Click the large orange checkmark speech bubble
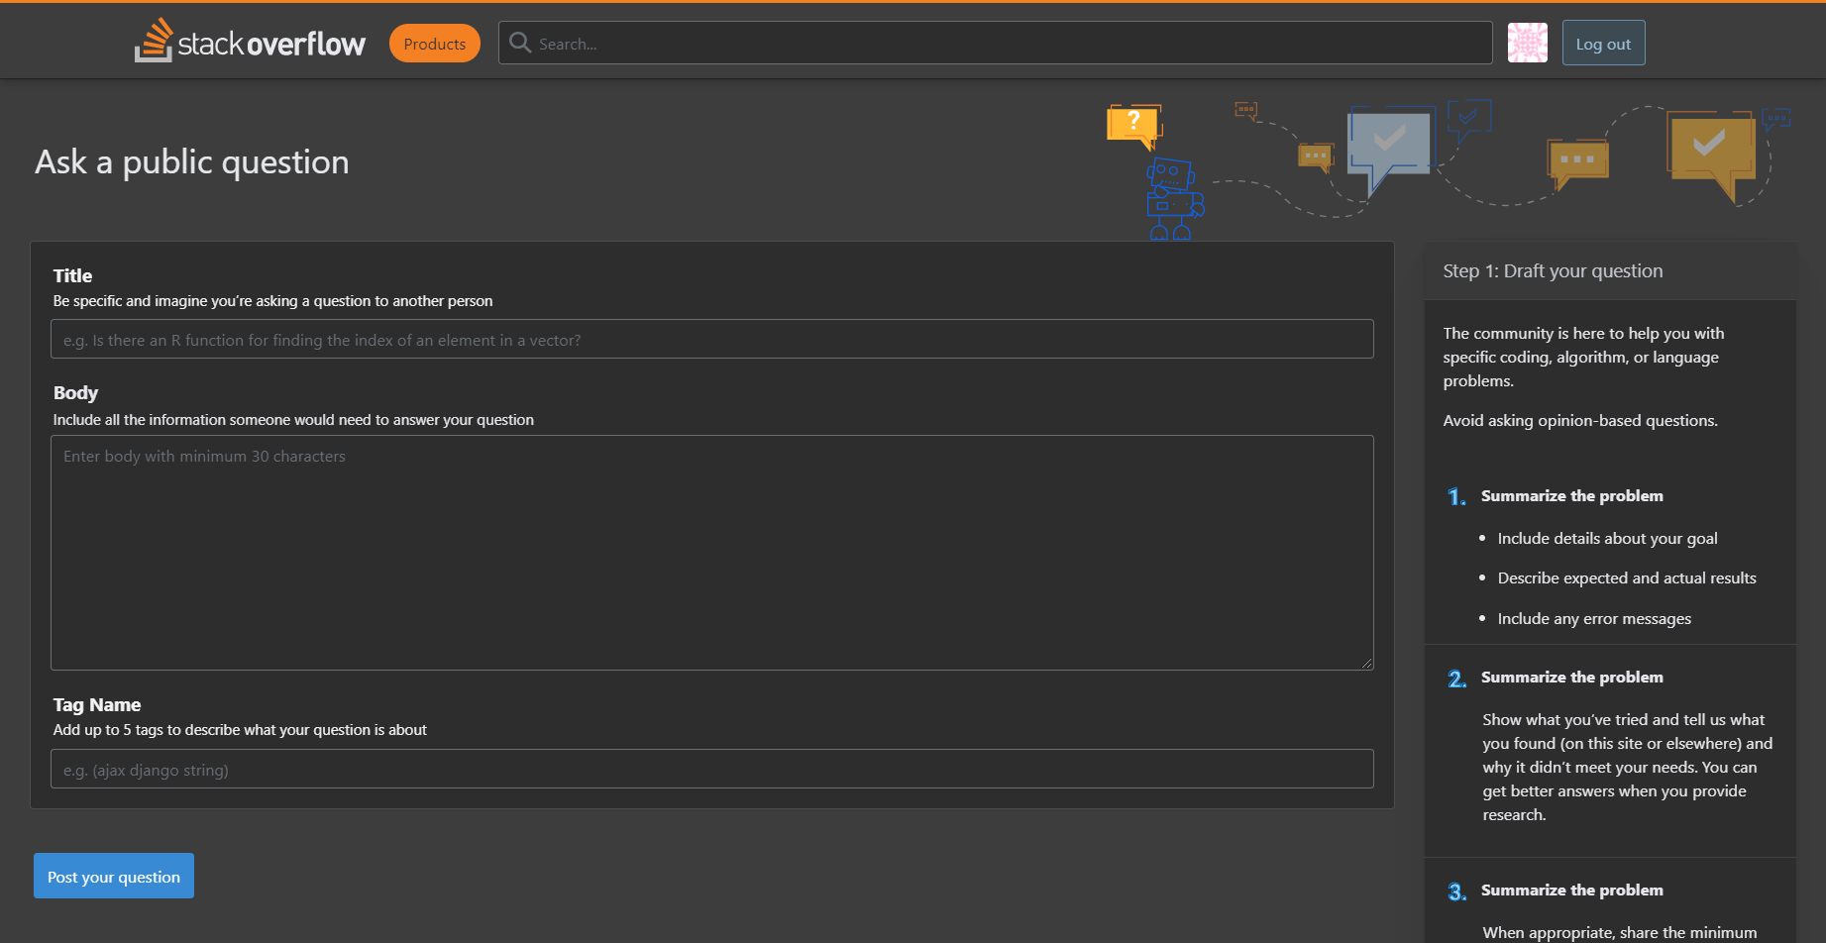This screenshot has width=1826, height=943. (1711, 151)
